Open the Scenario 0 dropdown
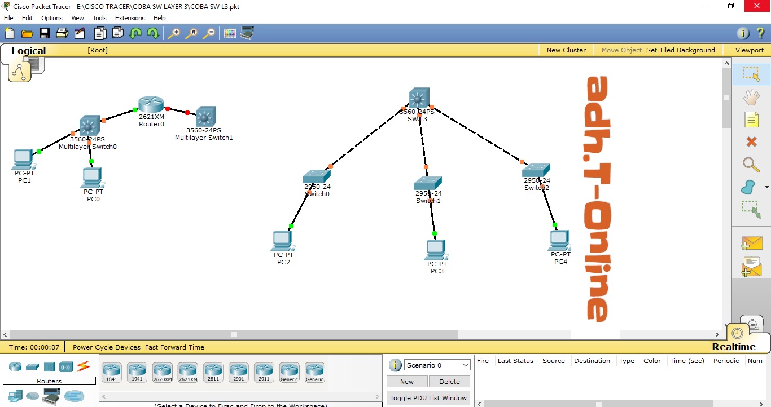771x407 pixels. [x=437, y=365]
